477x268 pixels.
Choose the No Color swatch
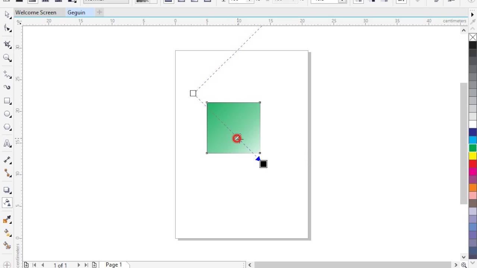(473, 37)
